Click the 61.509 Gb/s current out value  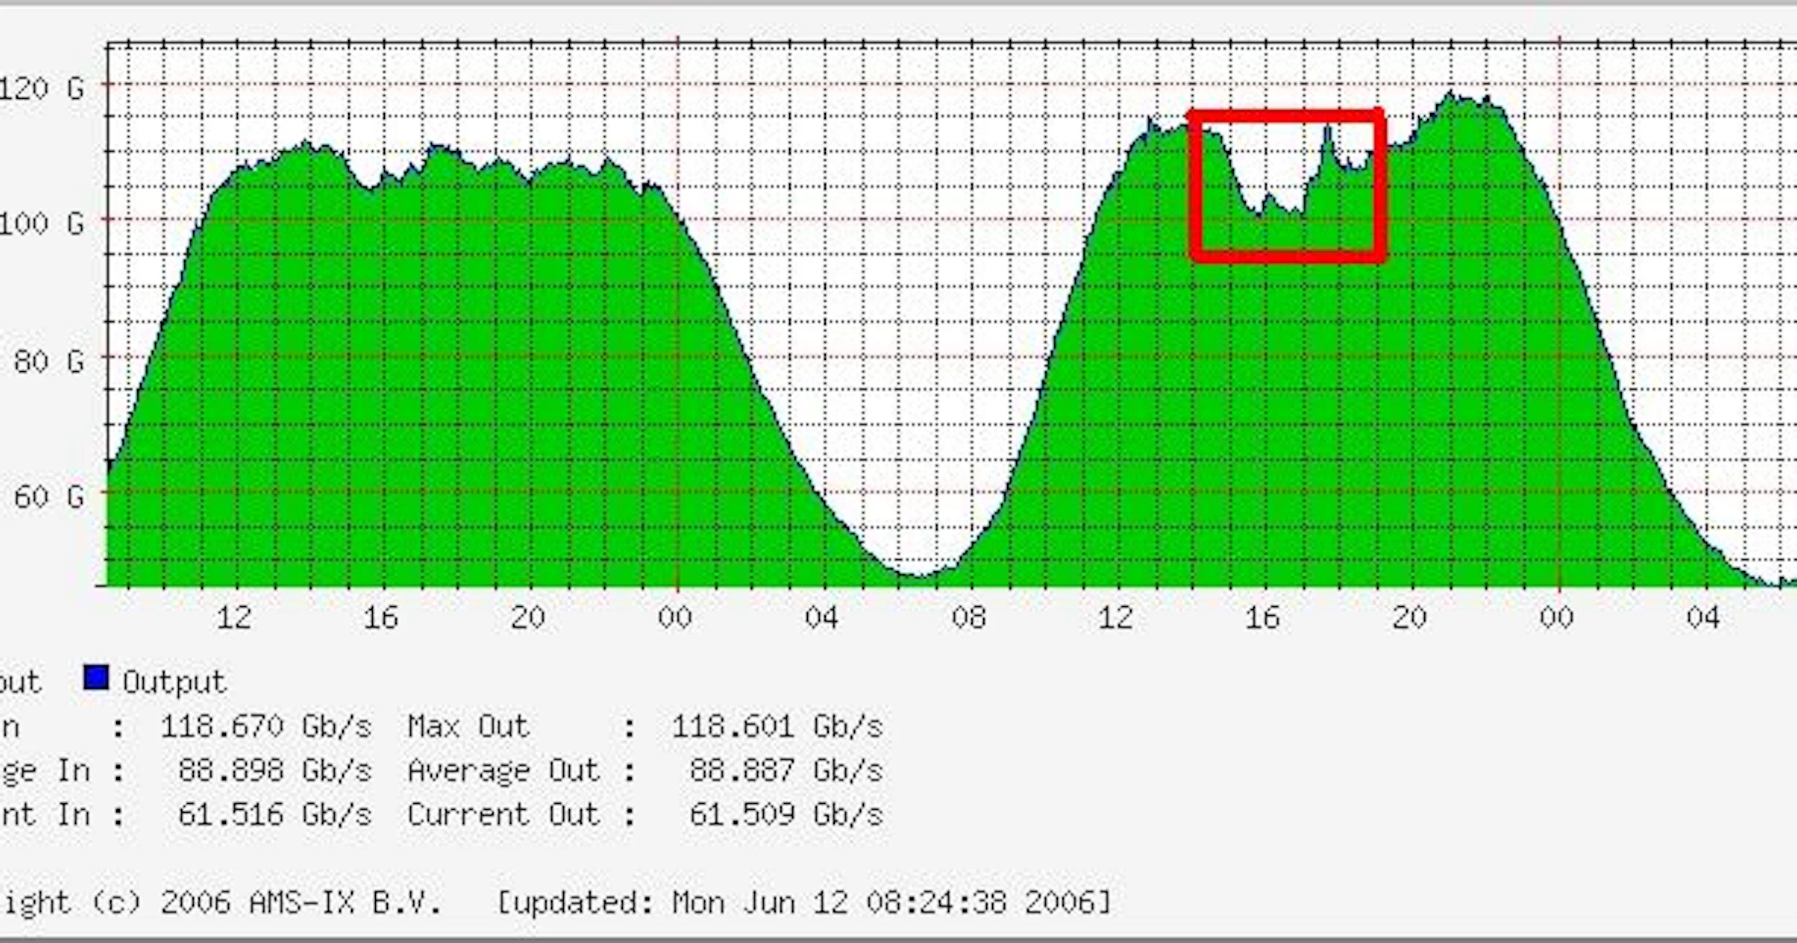785,814
